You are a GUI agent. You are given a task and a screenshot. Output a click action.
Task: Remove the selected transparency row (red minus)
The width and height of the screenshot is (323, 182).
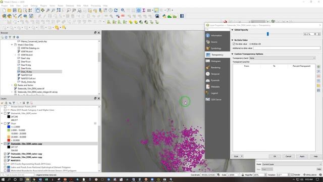318,76
